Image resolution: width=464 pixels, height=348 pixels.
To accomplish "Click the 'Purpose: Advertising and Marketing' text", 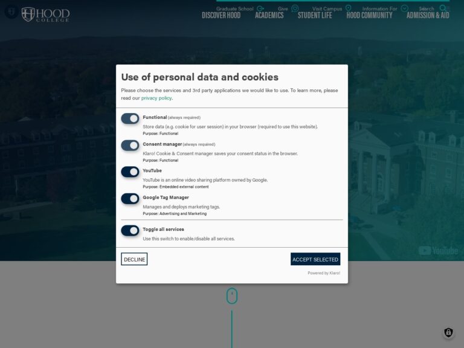I will [x=175, y=213].
